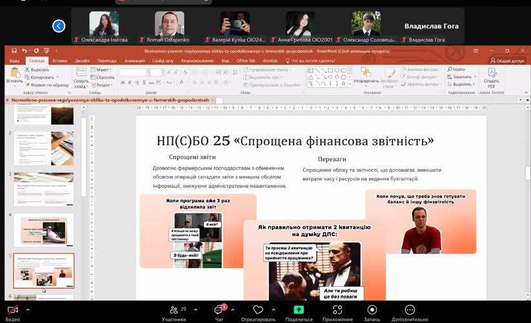The image size is (531, 323).
Task: Toggle Zoom Видео camera on
Action: 13,313
